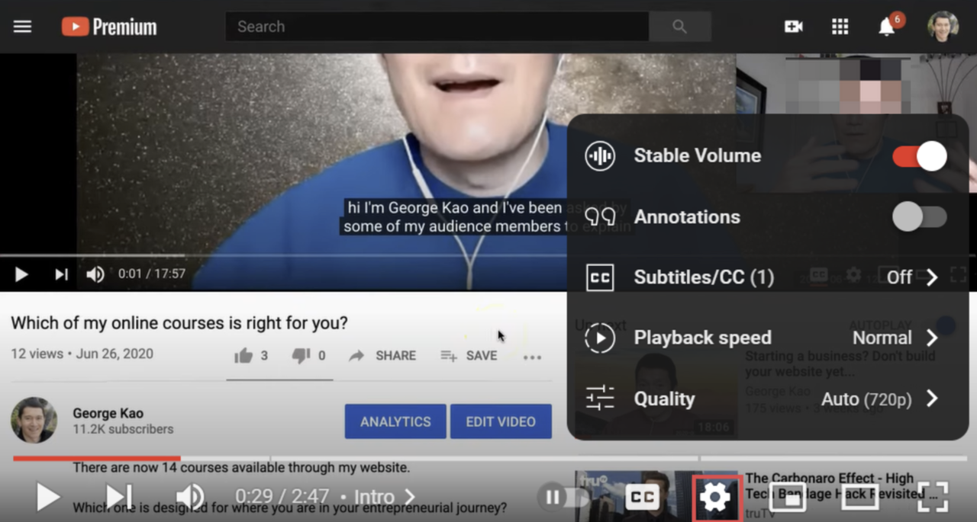Mute the speaker beside 0:01 / 17:57
The image size is (977, 522).
[x=95, y=274]
